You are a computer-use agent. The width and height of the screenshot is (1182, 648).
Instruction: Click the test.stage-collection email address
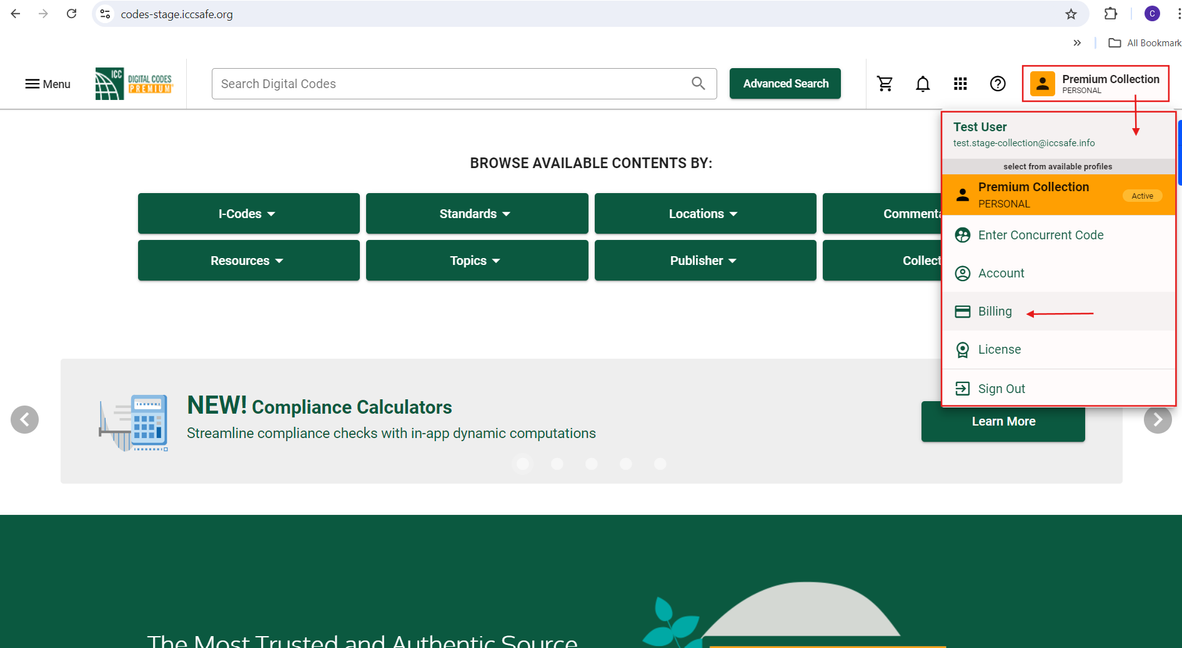[x=1024, y=143]
